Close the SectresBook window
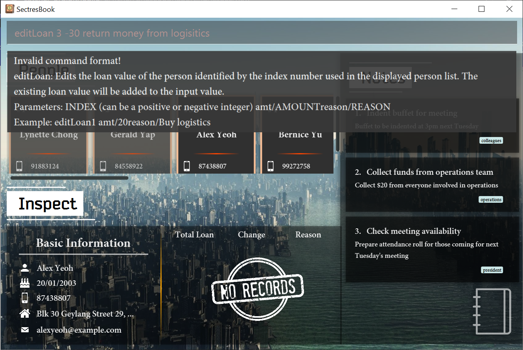 coord(509,9)
